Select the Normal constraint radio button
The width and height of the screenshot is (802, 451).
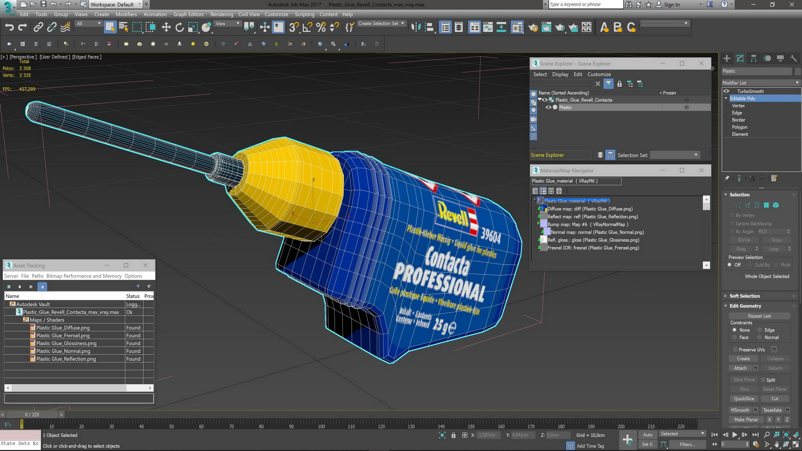[x=760, y=337]
